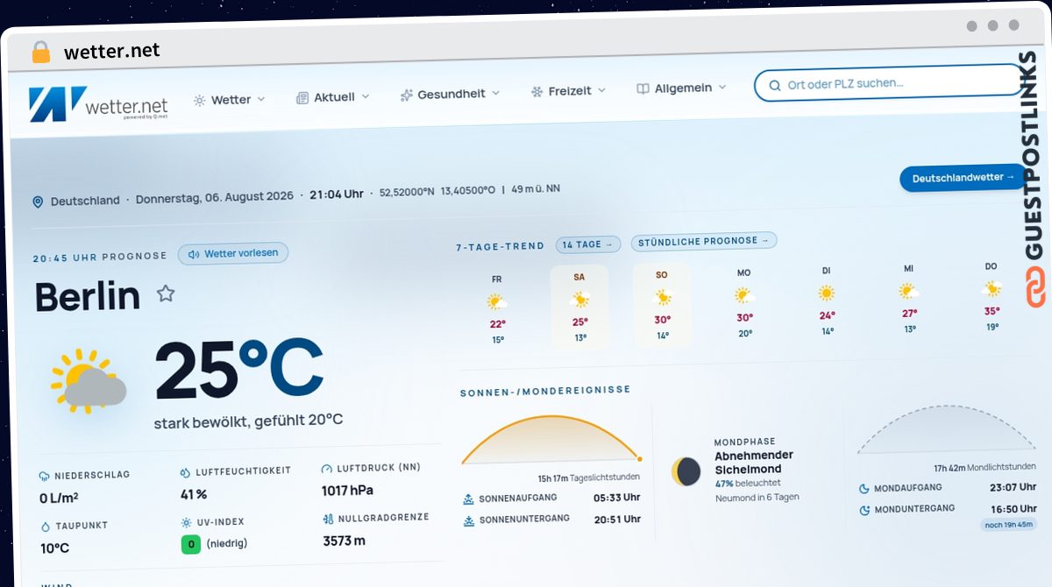Switch to the 14 Tage forecast
Viewport: 1052px width, 587px height.
[588, 244]
